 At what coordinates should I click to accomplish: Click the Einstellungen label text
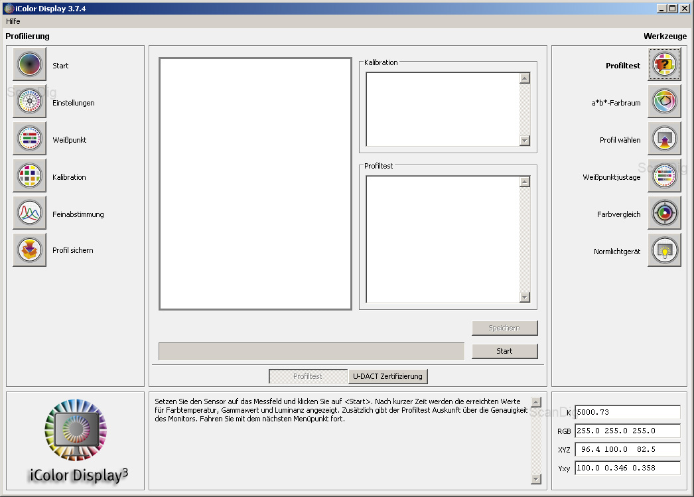point(74,103)
